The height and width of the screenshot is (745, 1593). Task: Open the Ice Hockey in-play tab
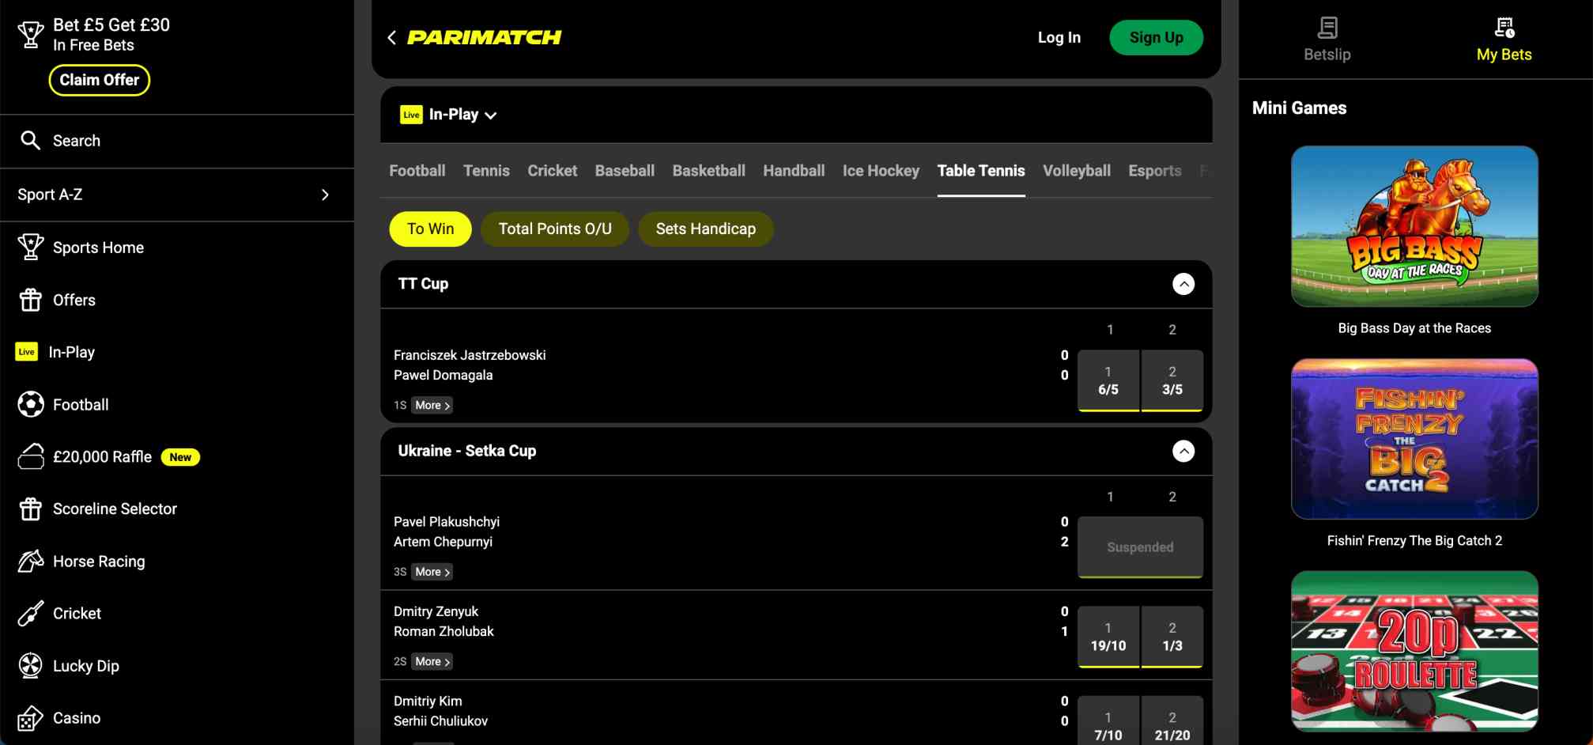pyautogui.click(x=880, y=170)
